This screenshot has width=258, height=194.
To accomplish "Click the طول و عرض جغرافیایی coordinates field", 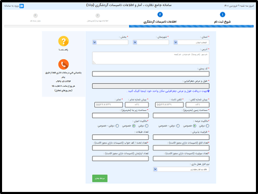I will click(x=151, y=86).
